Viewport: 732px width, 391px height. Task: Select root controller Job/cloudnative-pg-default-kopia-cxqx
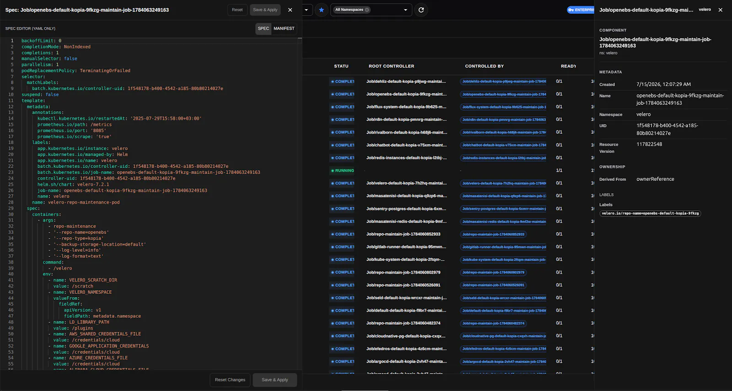click(x=406, y=336)
